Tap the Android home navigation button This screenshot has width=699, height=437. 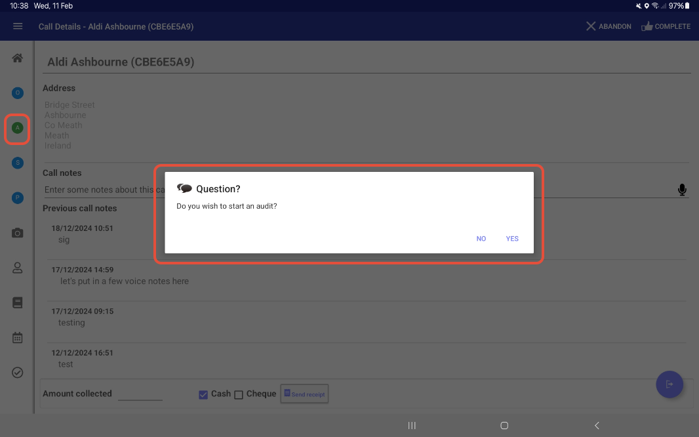[x=504, y=425]
